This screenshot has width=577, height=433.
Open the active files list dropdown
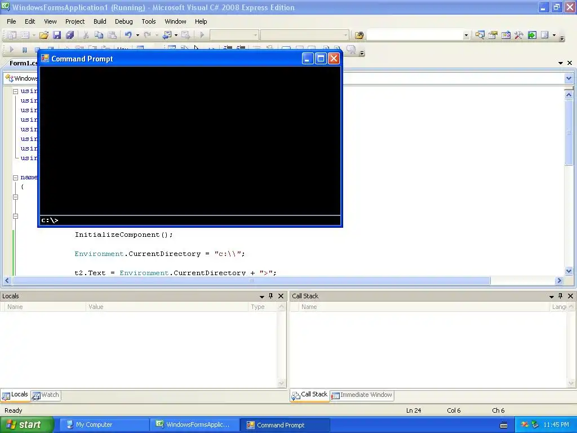click(561, 63)
